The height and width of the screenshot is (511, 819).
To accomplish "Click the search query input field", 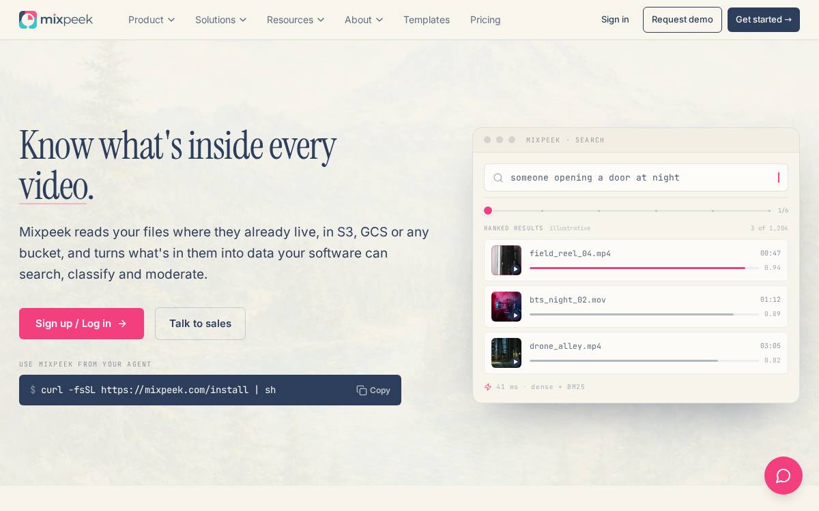I will tap(636, 178).
